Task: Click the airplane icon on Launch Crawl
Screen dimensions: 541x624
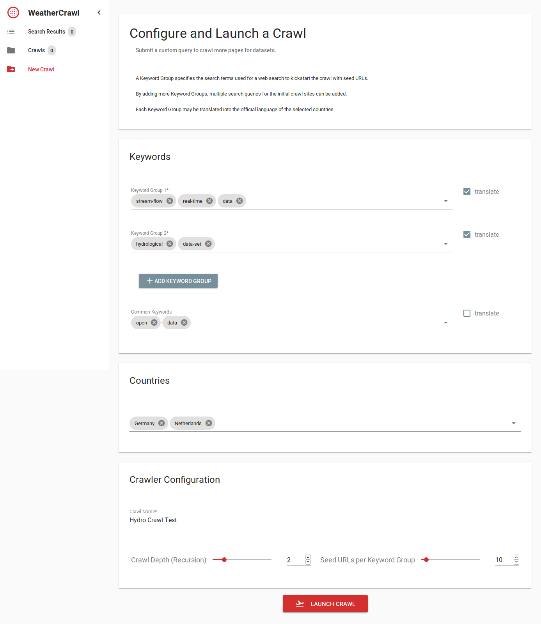Action: 300,604
